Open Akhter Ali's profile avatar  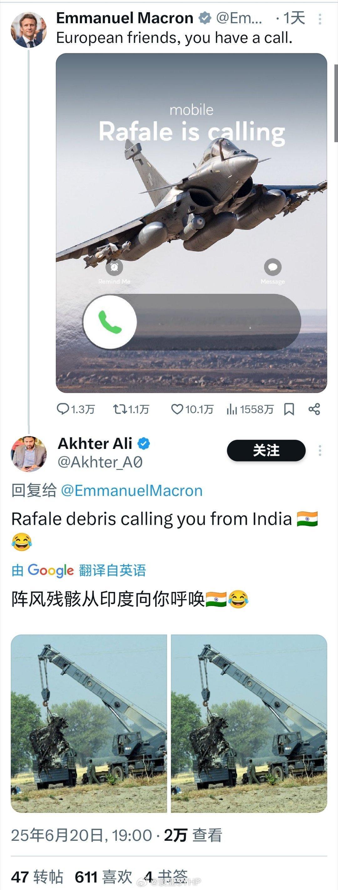coord(28,454)
